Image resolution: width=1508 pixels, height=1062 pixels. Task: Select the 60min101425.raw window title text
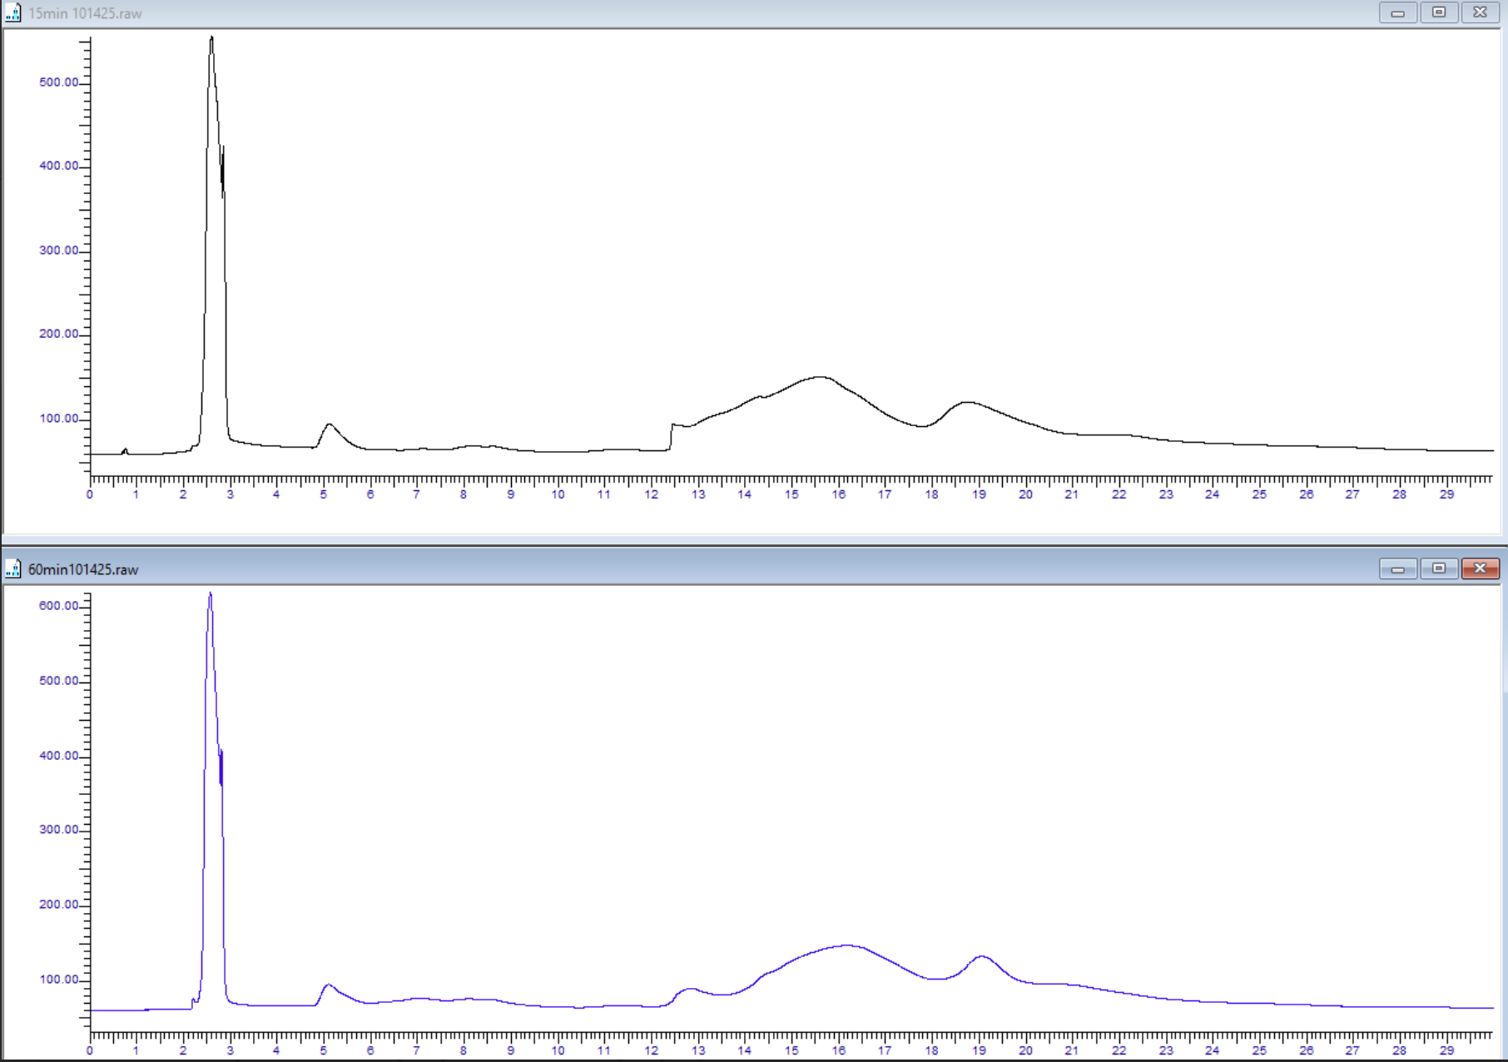pyautogui.click(x=83, y=570)
